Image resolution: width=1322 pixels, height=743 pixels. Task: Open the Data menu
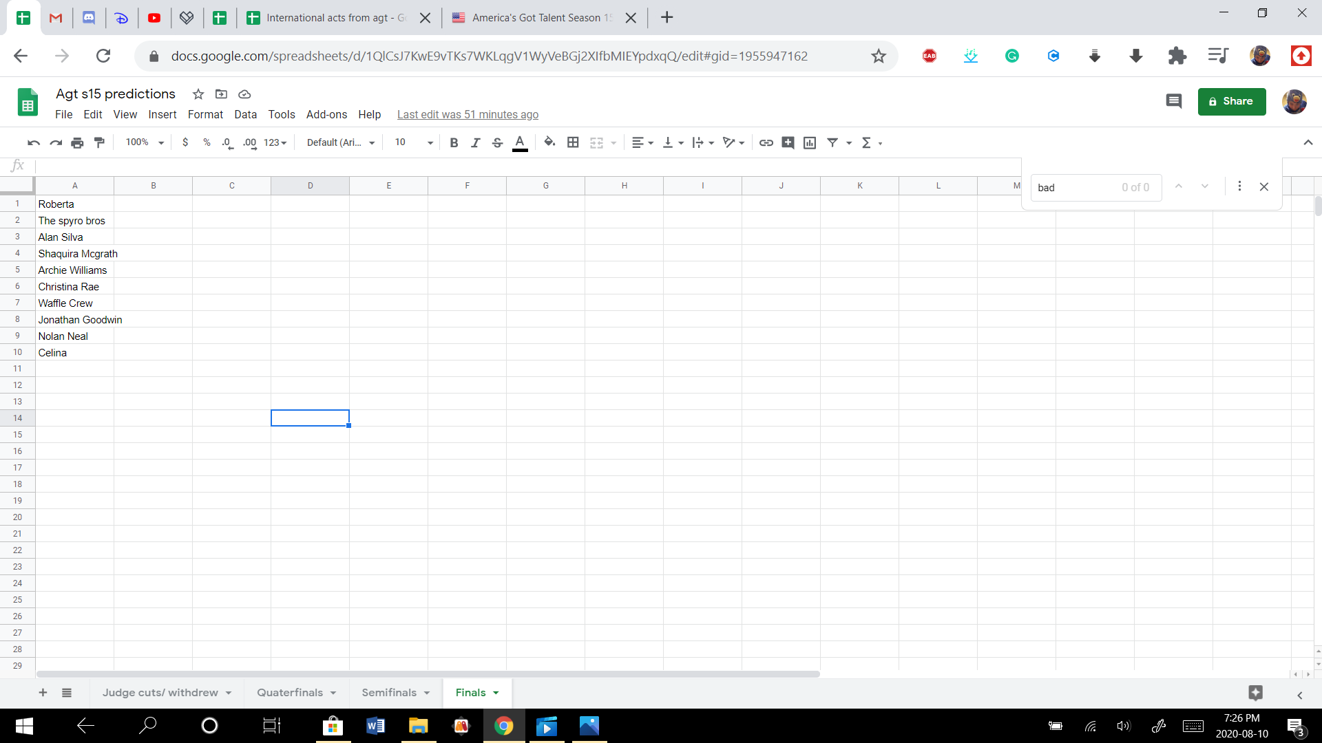(245, 114)
